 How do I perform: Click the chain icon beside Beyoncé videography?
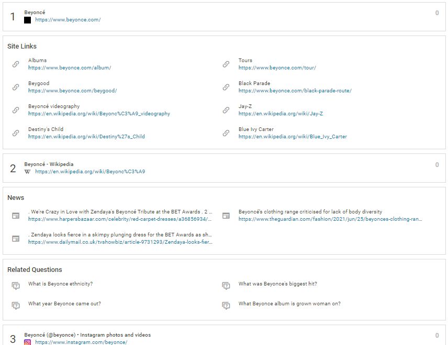tap(16, 110)
